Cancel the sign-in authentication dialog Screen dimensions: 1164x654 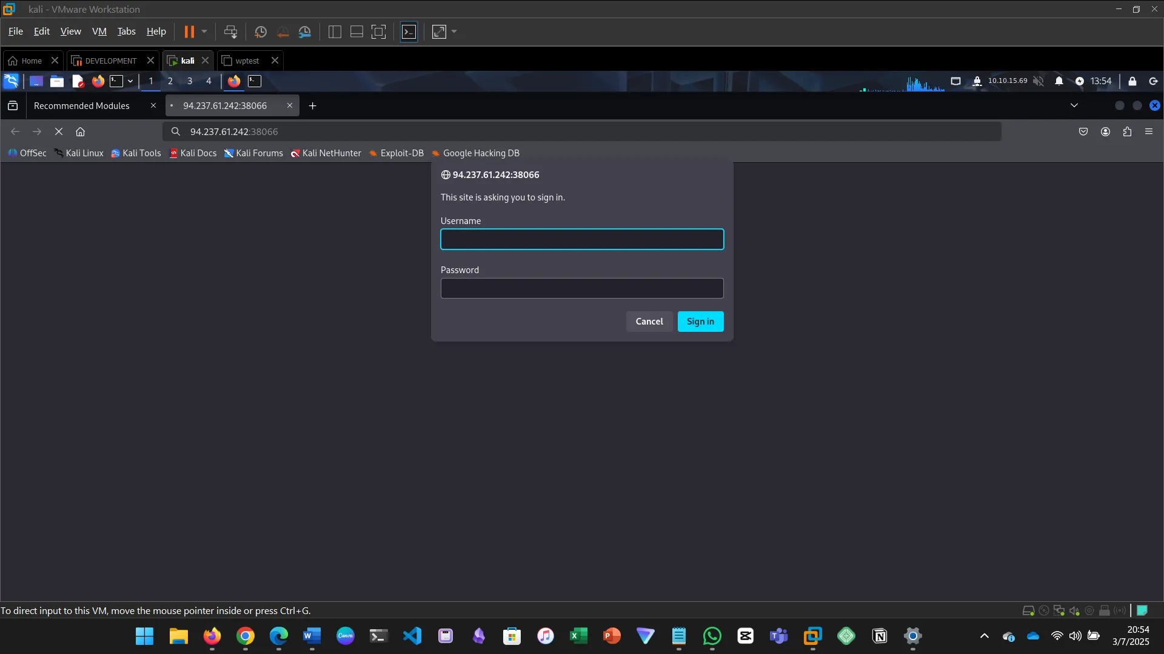click(x=649, y=322)
